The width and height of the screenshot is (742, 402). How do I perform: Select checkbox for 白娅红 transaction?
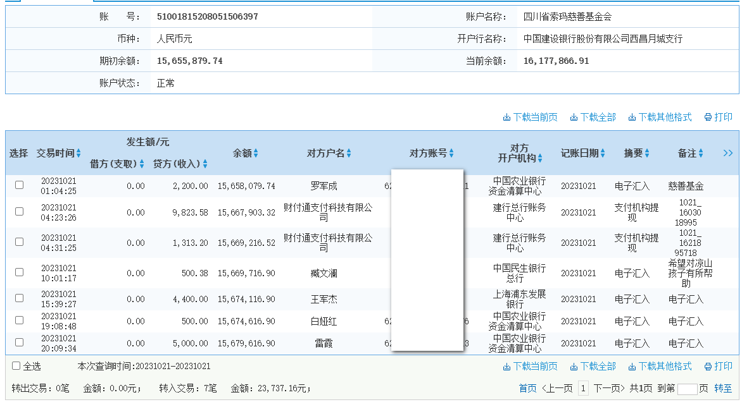[x=20, y=320]
